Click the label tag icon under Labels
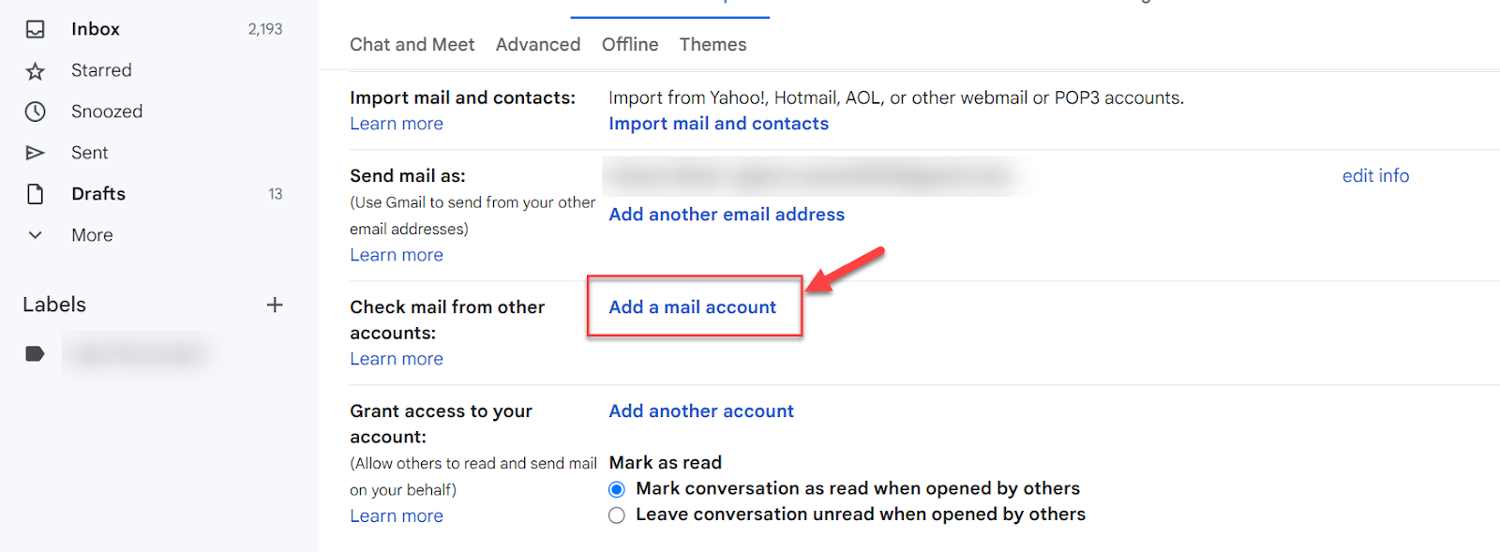The height and width of the screenshot is (552, 1500). coord(35,353)
